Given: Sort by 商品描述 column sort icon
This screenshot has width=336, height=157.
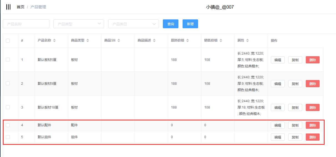Looking at the screenshot, I should point(154,41).
